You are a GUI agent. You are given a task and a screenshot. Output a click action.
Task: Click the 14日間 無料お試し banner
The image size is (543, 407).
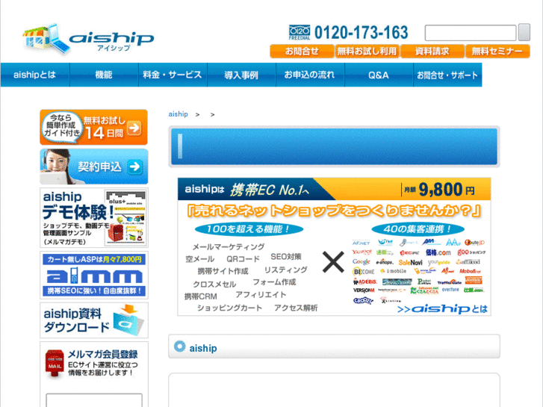click(x=93, y=127)
